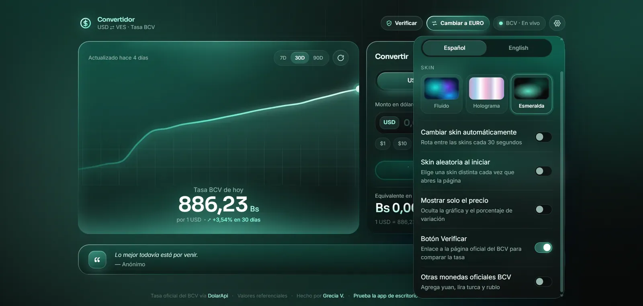Select the 30D chart range
This screenshot has height=306, width=643.
(x=300, y=58)
